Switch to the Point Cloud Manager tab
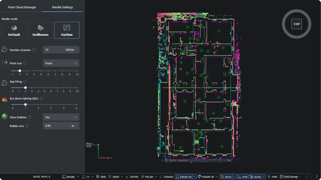This screenshot has width=321, height=180. [x=22, y=7]
